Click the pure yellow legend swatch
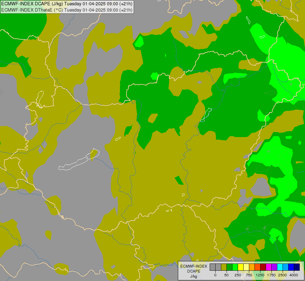 click(241, 267)
